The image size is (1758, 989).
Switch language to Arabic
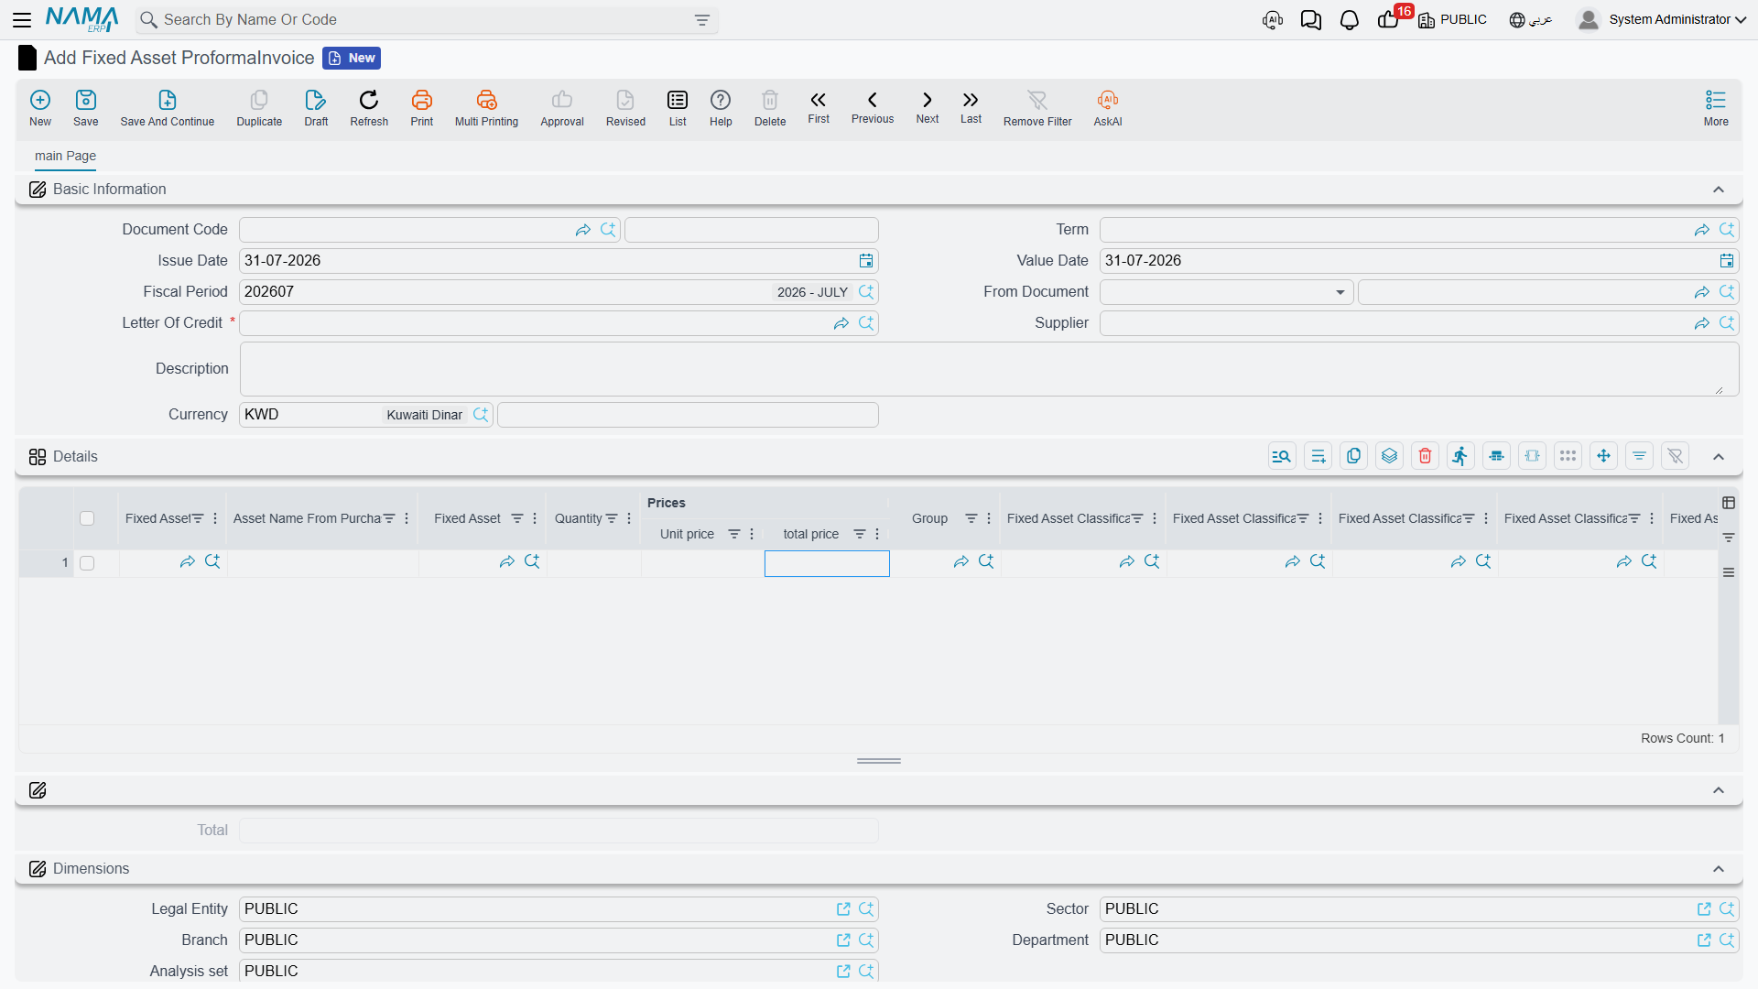1531,19
